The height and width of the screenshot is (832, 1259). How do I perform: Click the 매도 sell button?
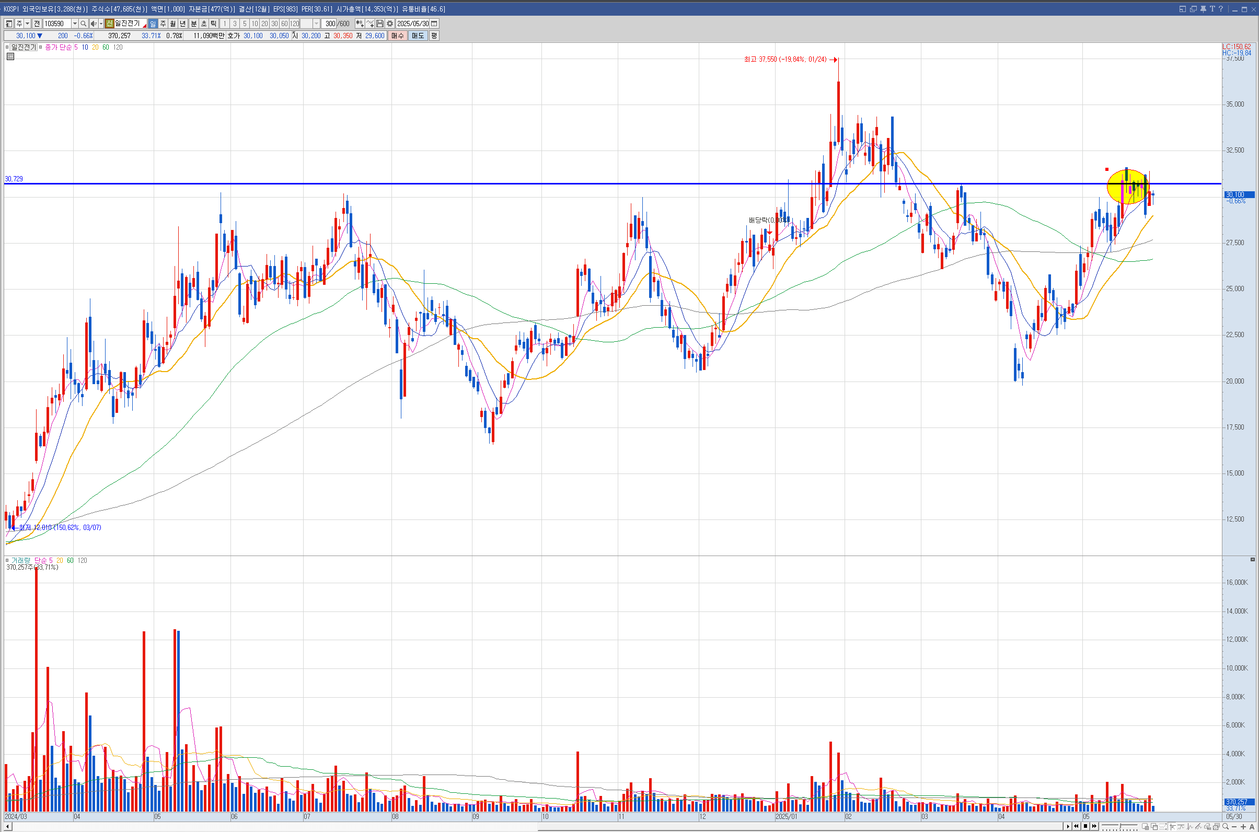[418, 36]
